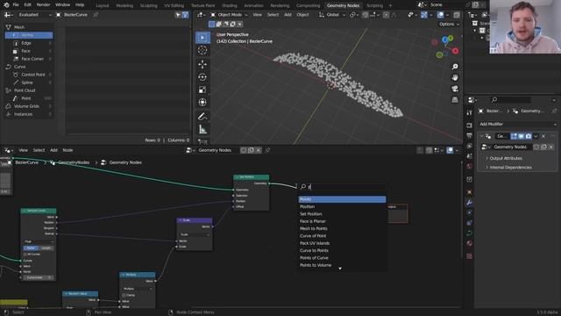Viewport: 561px width, 316px height.
Task: Toggle selected-only spreadsheet filter
Action: point(178,15)
